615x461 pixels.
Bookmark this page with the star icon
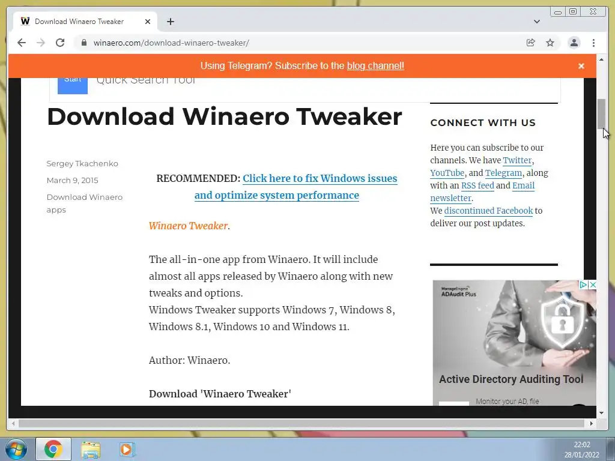pos(550,43)
